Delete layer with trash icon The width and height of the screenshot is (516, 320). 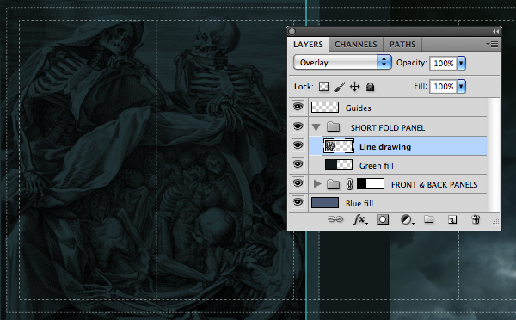pyautogui.click(x=476, y=219)
